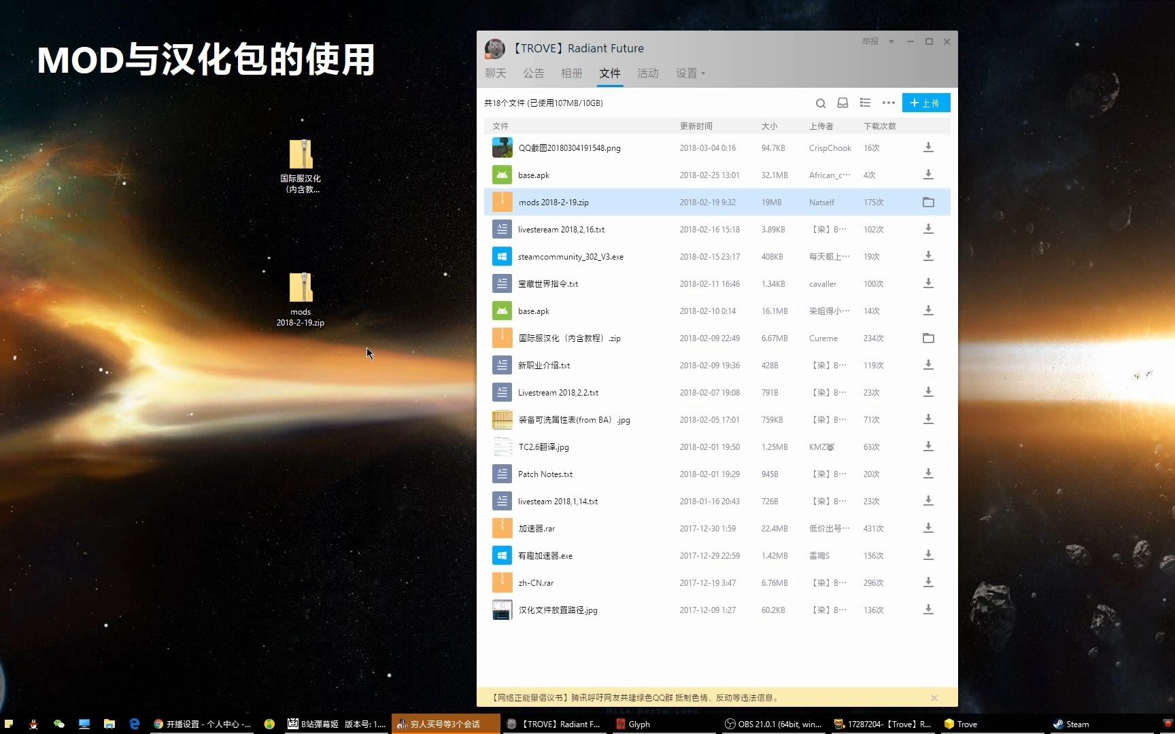Download QQ截图20180304191548.png via its arrow icon

(928, 147)
